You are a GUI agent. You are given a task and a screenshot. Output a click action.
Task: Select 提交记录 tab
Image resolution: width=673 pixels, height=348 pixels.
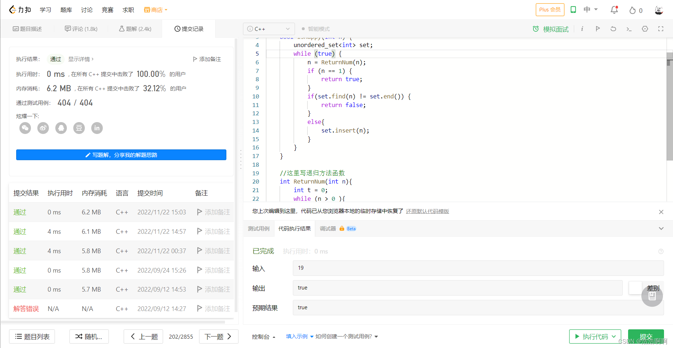pyautogui.click(x=189, y=29)
